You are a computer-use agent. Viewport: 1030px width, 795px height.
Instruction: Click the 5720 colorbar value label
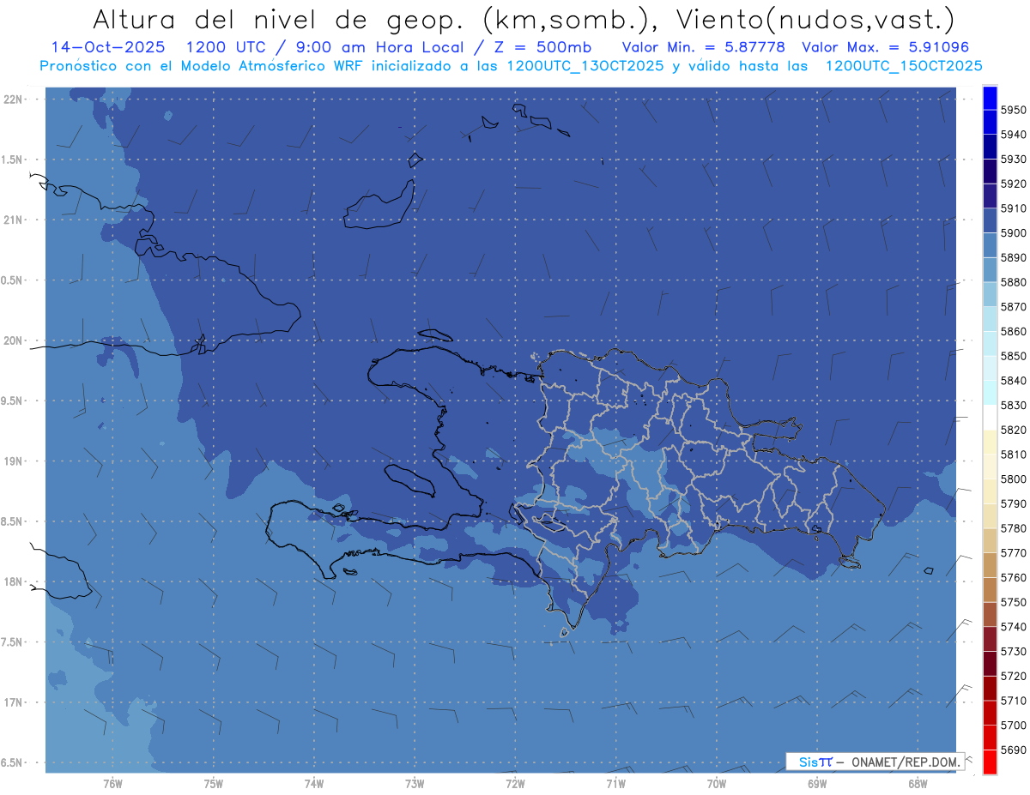(1014, 676)
